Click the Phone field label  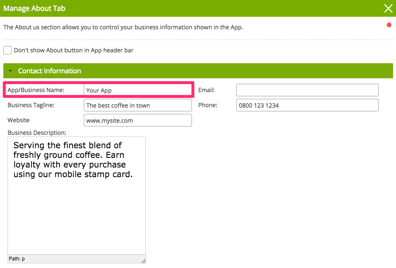click(208, 105)
